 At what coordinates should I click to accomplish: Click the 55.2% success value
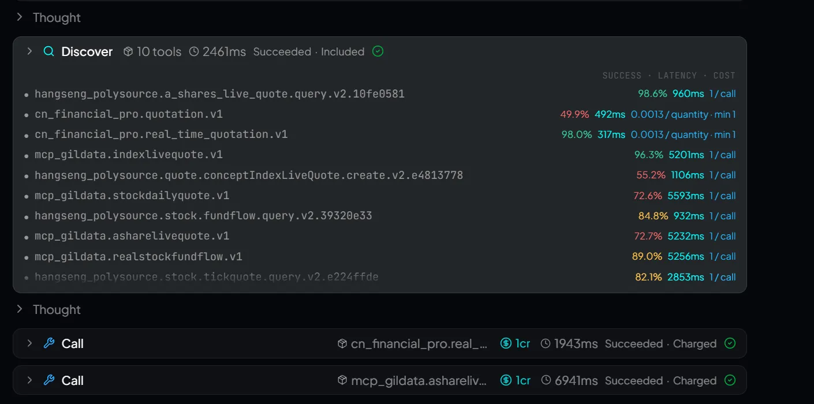[x=651, y=175]
